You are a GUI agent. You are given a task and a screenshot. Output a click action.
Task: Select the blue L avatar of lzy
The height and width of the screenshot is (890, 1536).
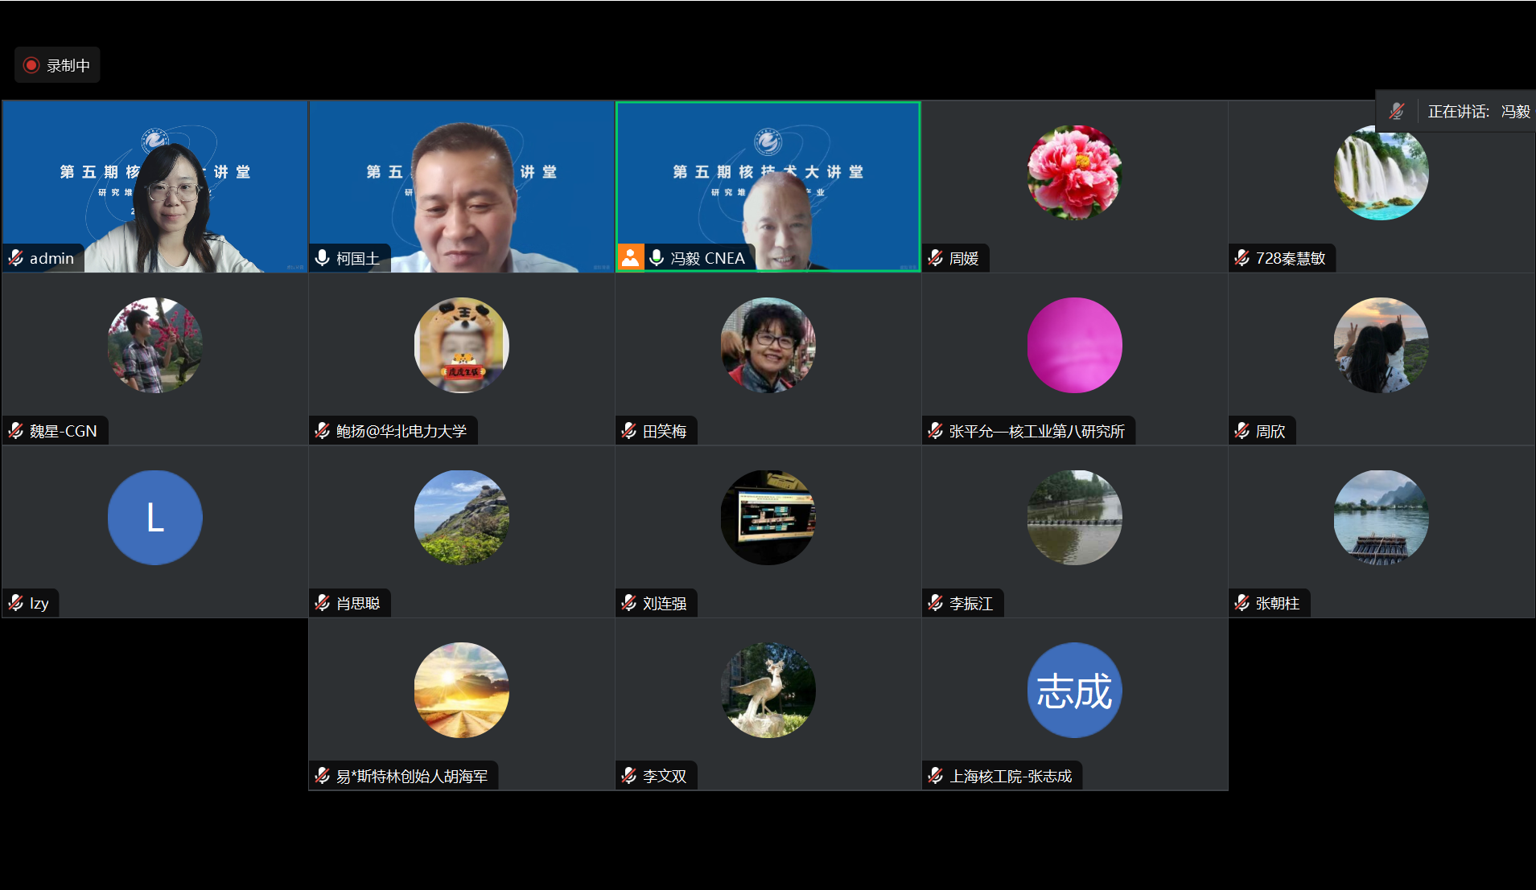coord(154,517)
